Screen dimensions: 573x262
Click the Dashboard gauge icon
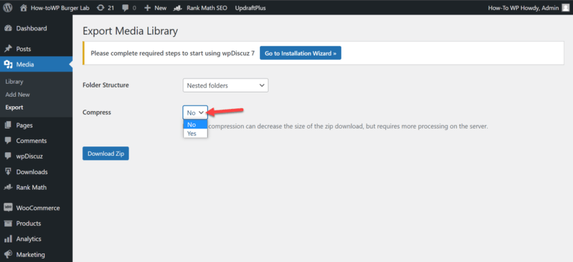point(8,28)
